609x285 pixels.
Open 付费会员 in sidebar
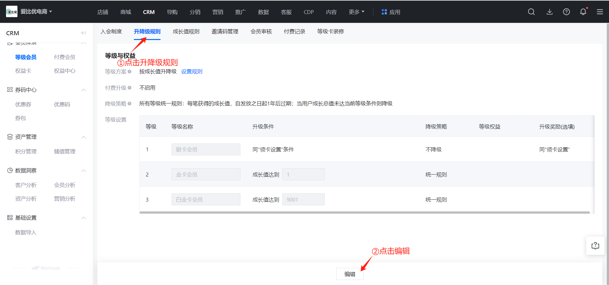[x=65, y=57]
